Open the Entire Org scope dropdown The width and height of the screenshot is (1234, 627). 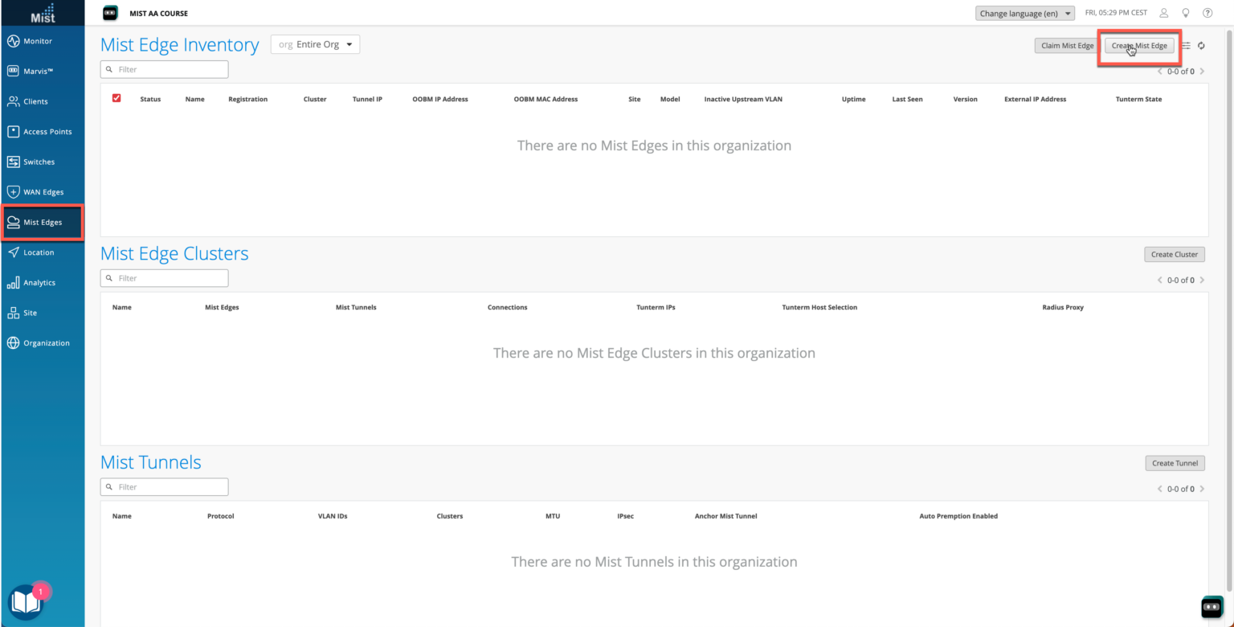click(315, 44)
